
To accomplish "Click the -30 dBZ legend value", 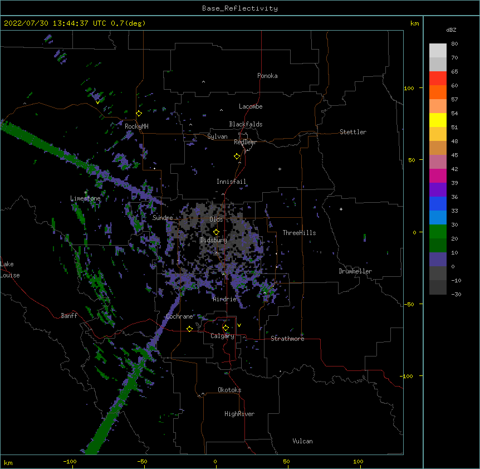I will tap(456, 295).
